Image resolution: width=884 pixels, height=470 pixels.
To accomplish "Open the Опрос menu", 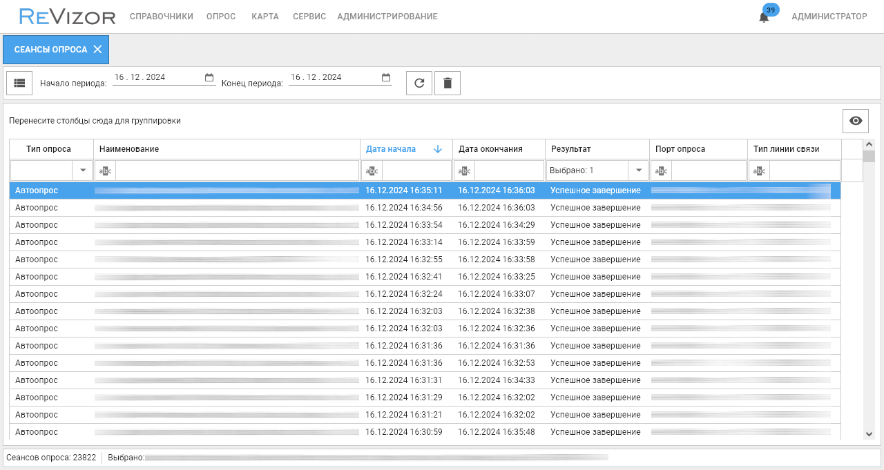I will pyautogui.click(x=221, y=17).
